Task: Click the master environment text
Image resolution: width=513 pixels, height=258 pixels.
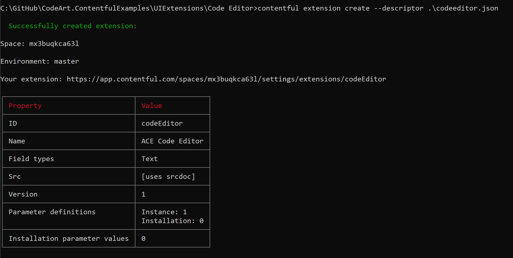Action: [x=66, y=61]
